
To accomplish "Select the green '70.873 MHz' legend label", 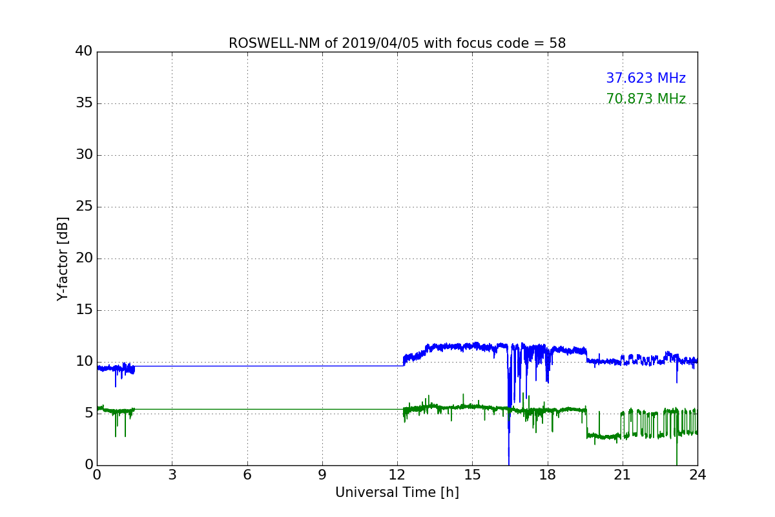I will click(646, 99).
